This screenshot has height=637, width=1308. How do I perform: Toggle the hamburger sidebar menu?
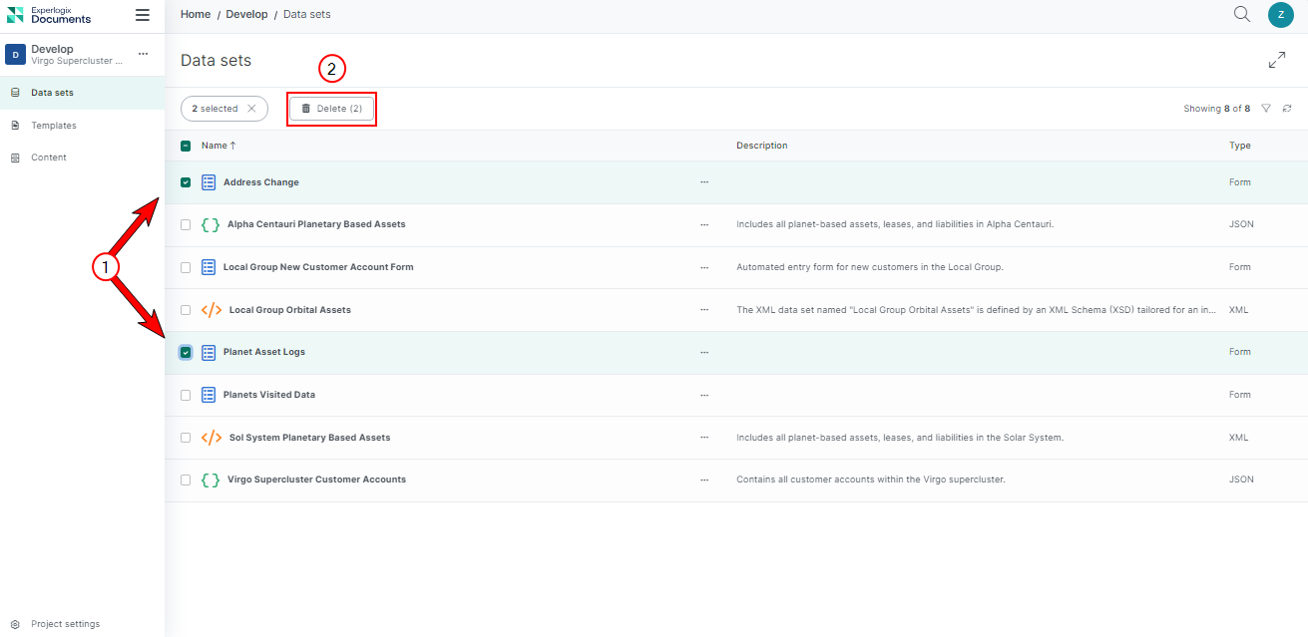click(x=143, y=16)
